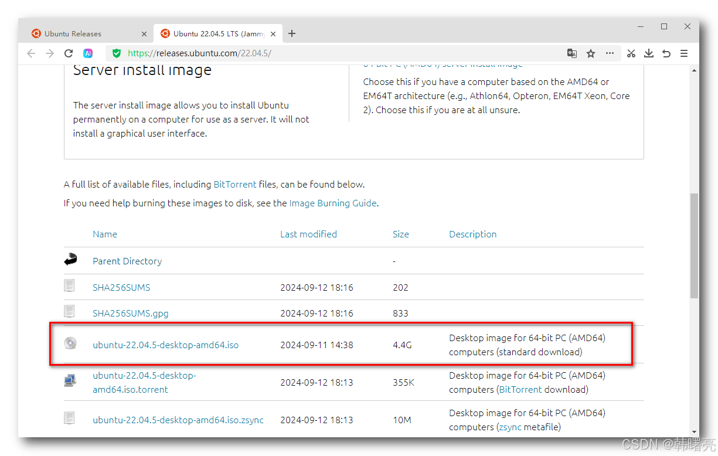Click the scrollbar down arrow
Screen dimensions: 718x456
coord(694,432)
